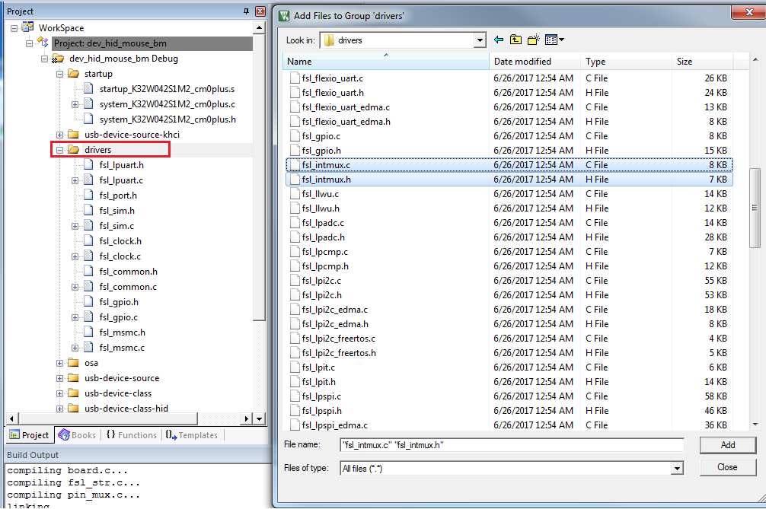Go up one folder level
Image resolution: width=766 pixels, height=509 pixels.
point(516,40)
